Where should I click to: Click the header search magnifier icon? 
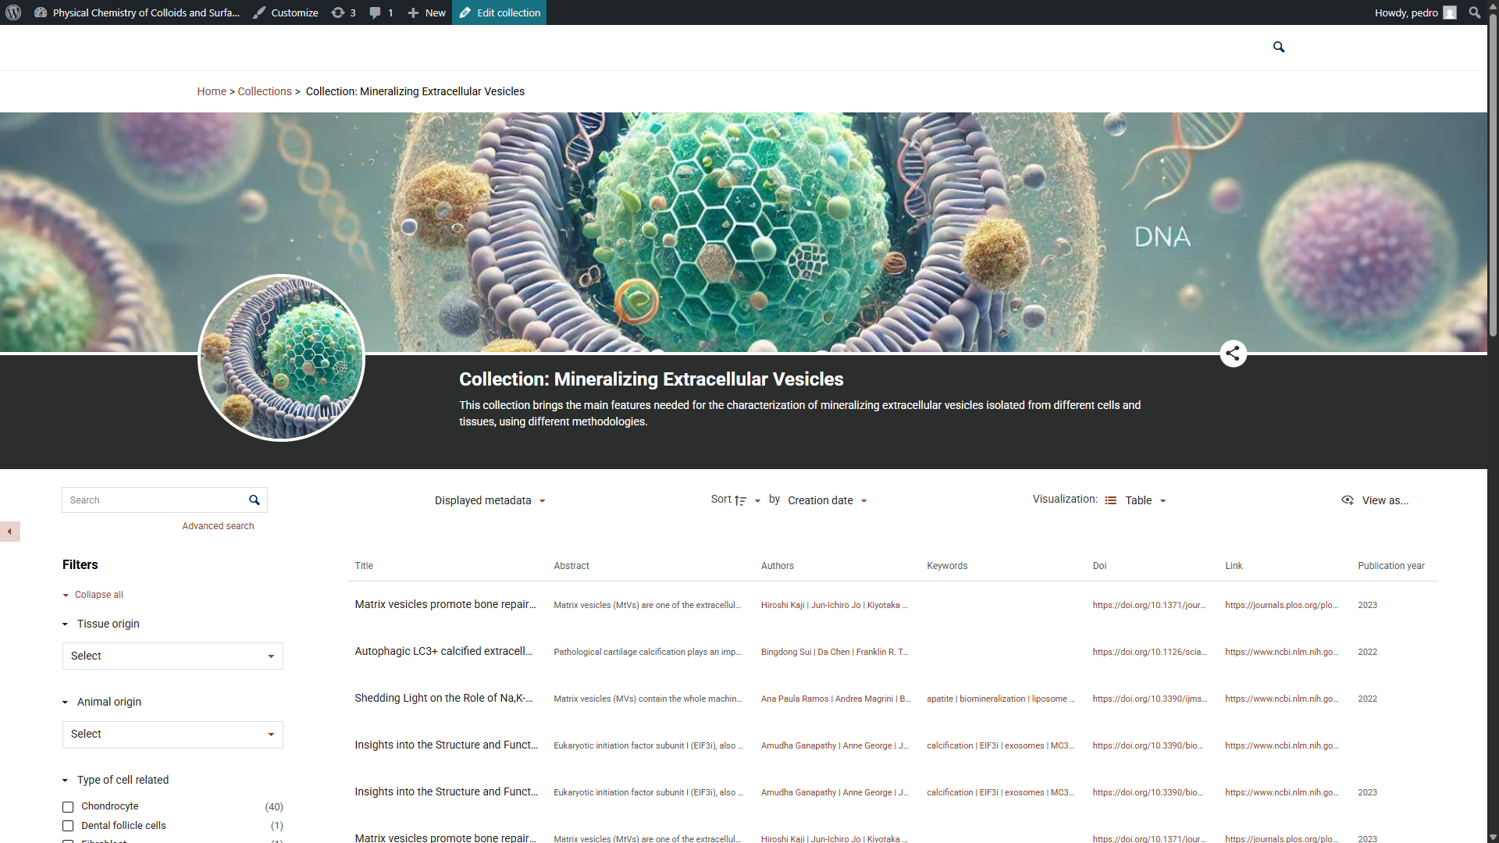pos(1279,47)
